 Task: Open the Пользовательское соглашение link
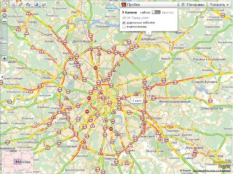pos(211,171)
